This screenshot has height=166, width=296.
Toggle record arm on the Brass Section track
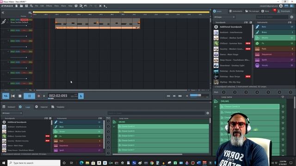coord(24,20)
